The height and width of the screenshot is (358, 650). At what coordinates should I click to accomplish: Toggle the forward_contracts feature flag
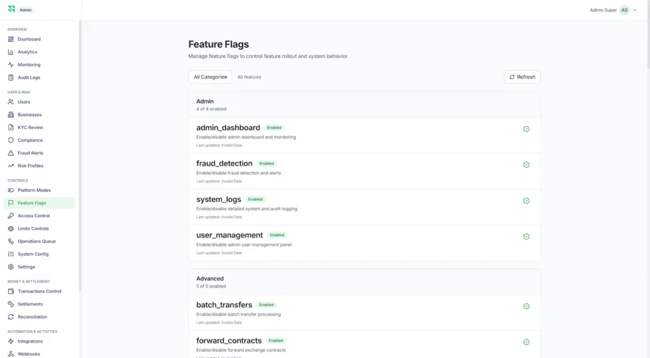(526, 342)
